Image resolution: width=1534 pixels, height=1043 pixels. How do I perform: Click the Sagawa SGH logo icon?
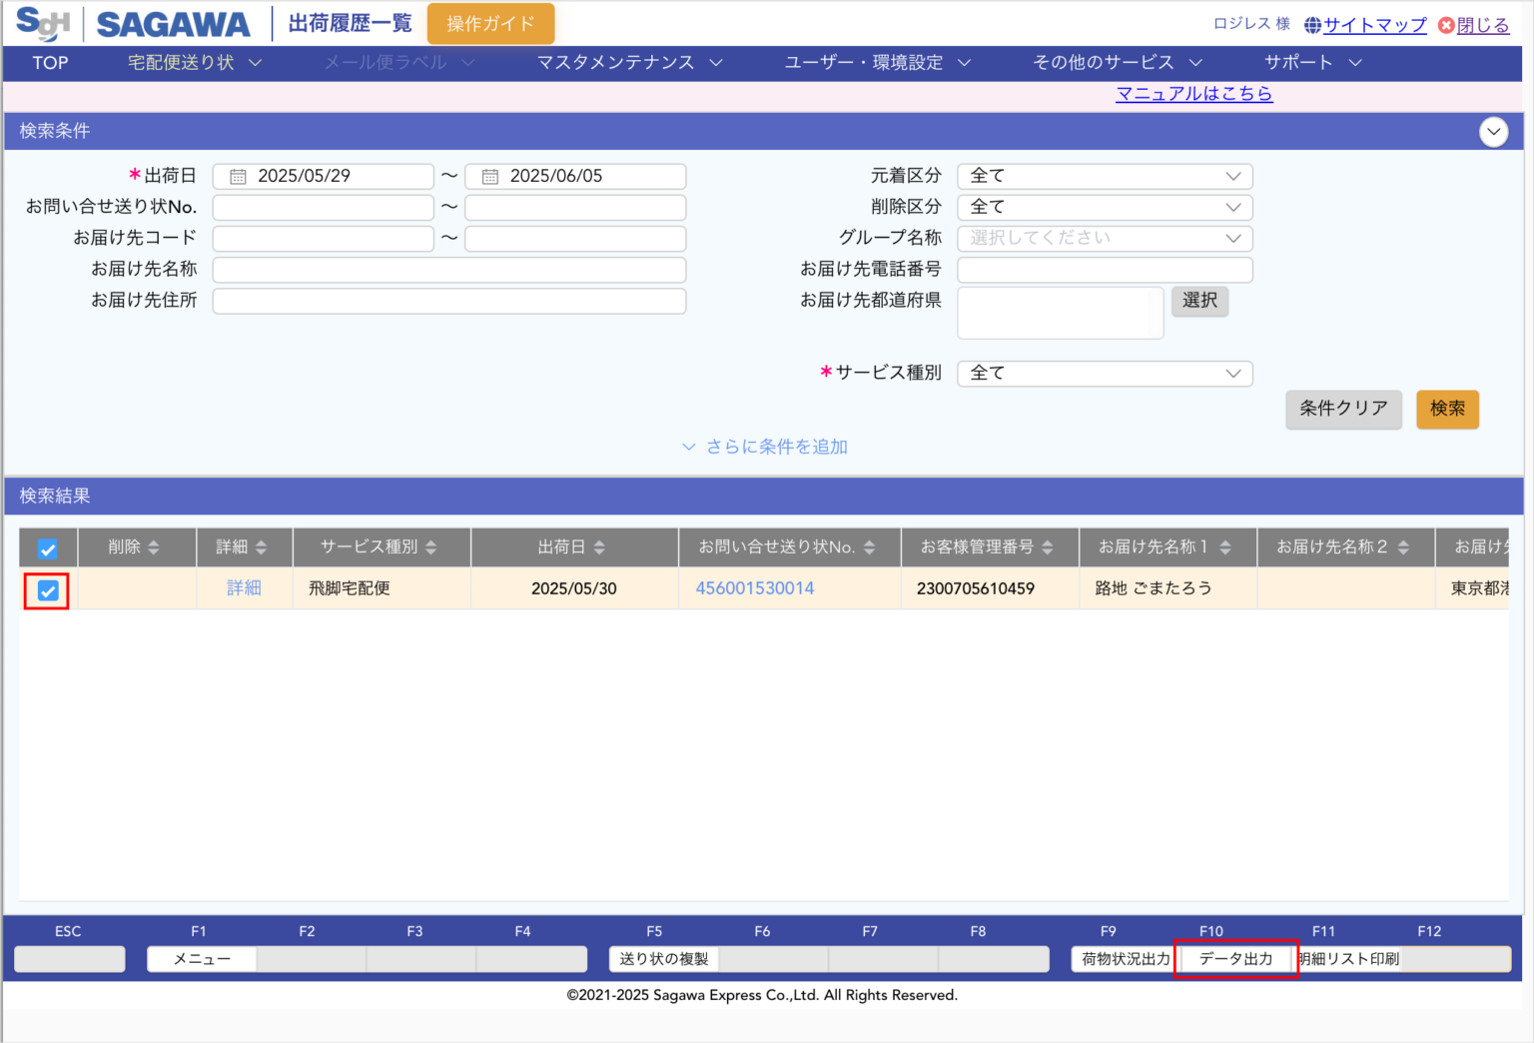point(42,23)
